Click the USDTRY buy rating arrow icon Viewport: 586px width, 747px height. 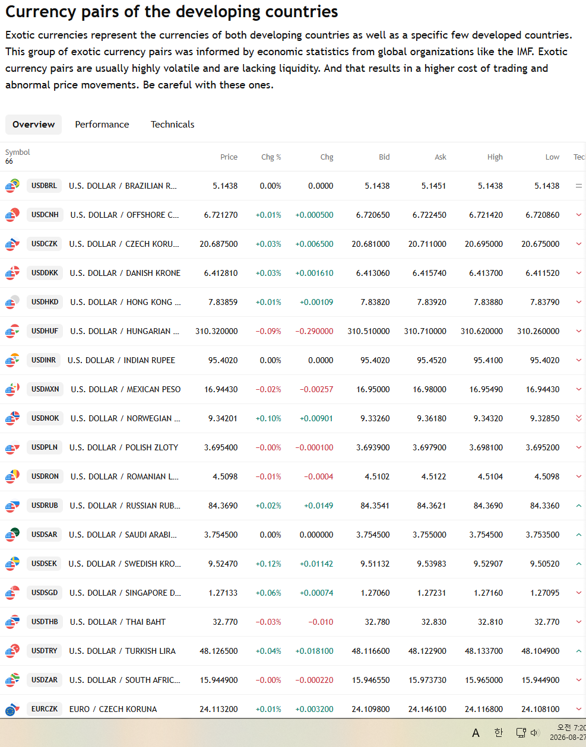579,651
